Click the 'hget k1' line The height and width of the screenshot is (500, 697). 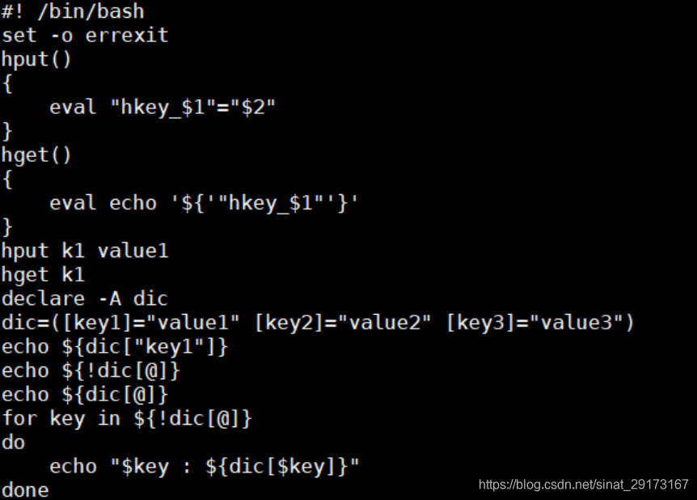pos(43,275)
